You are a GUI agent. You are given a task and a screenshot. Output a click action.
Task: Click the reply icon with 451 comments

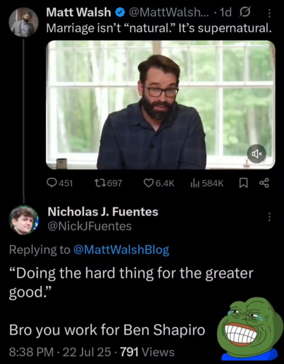52,183
